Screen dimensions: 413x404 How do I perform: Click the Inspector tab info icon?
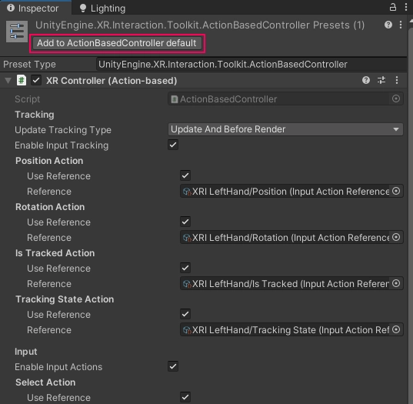click(x=11, y=8)
